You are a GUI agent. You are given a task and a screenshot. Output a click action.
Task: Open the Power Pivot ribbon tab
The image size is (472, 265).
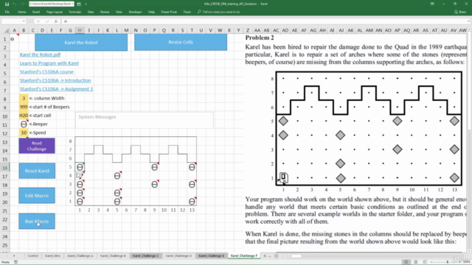[169, 12]
